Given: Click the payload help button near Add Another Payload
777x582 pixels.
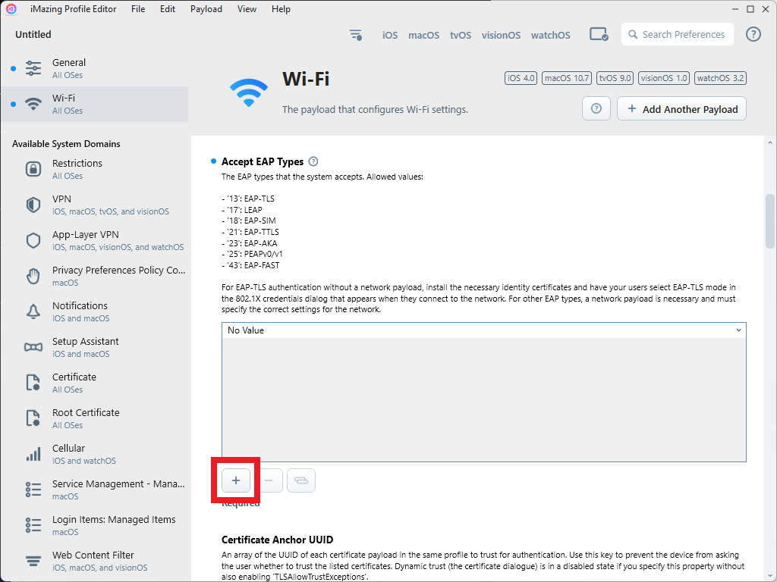Looking at the screenshot, I should (x=596, y=108).
